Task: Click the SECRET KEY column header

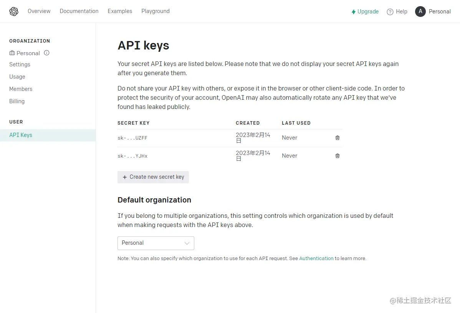Action: [134, 123]
